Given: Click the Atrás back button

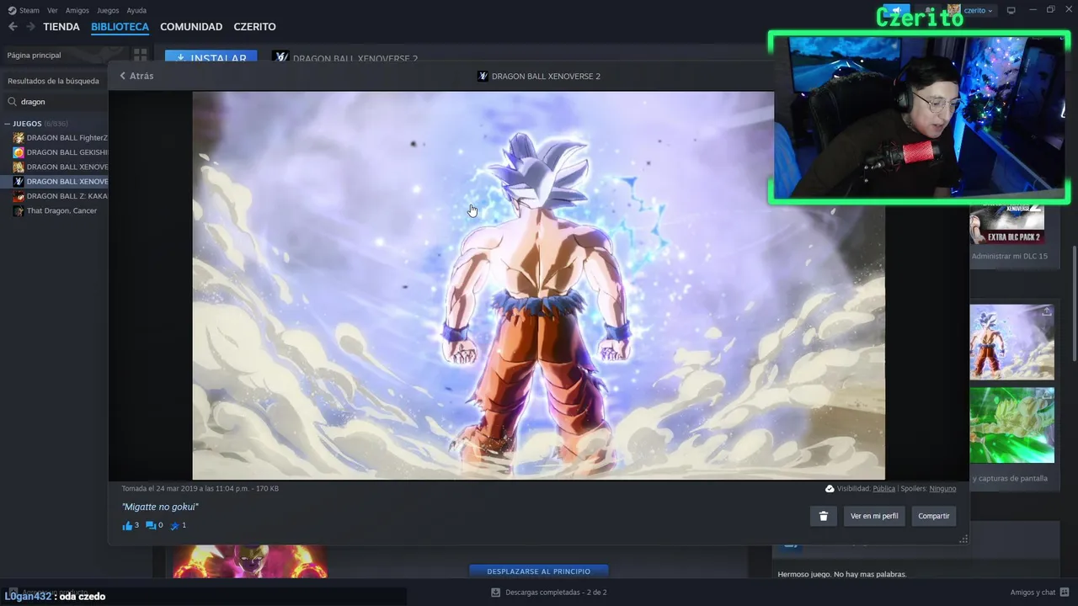Looking at the screenshot, I should tap(136, 76).
